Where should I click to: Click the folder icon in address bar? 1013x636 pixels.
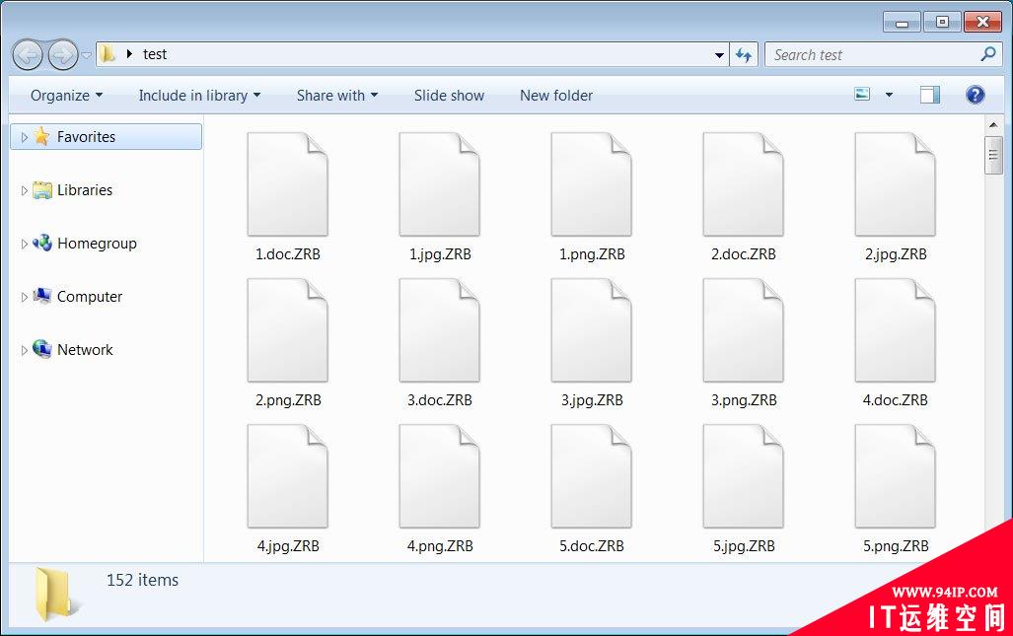pos(108,54)
